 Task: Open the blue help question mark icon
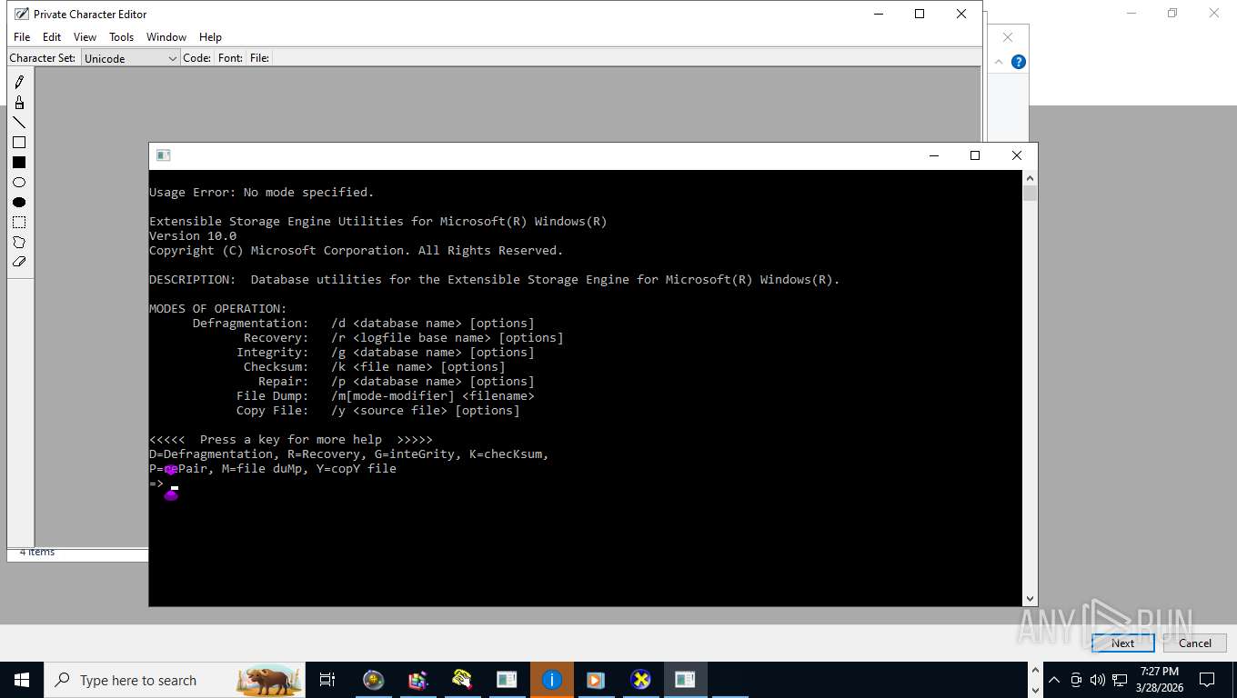[1019, 62]
